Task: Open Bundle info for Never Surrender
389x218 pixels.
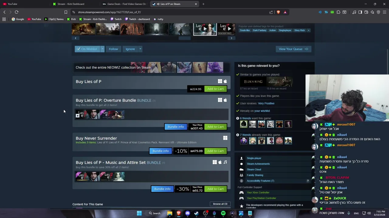Action: [x=160, y=151]
